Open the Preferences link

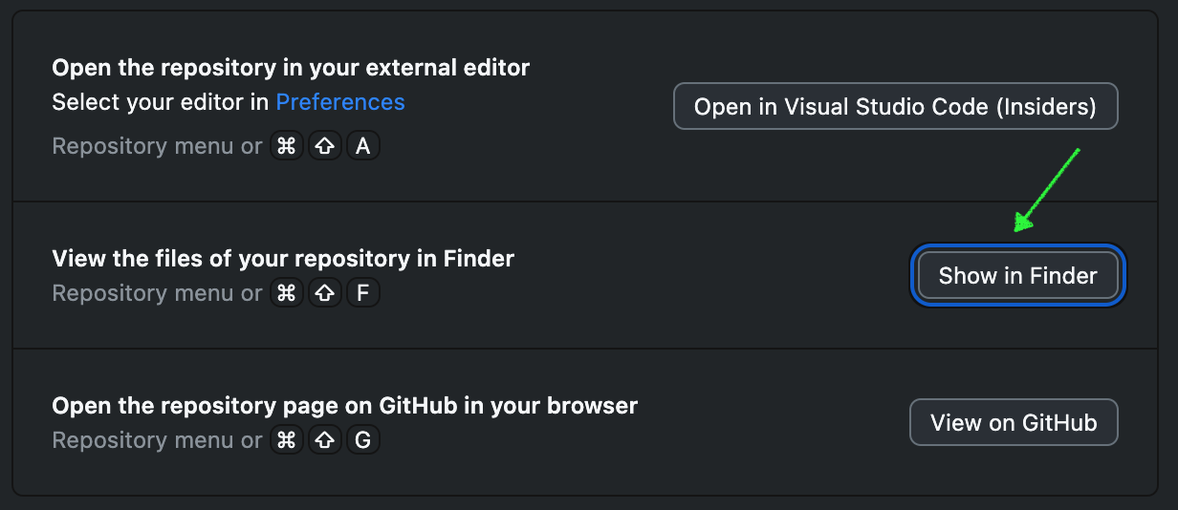340,102
